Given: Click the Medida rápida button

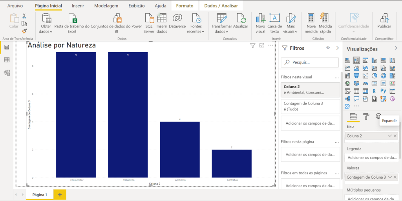Looking at the screenshot, I should pyautogui.click(x=325, y=23).
